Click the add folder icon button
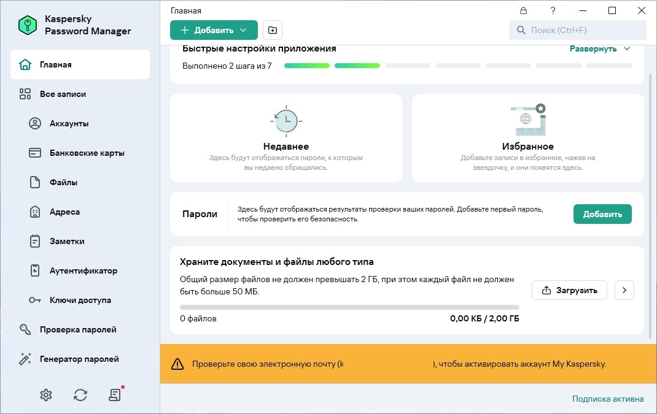Screen dimensions: 657x414 point(273,30)
